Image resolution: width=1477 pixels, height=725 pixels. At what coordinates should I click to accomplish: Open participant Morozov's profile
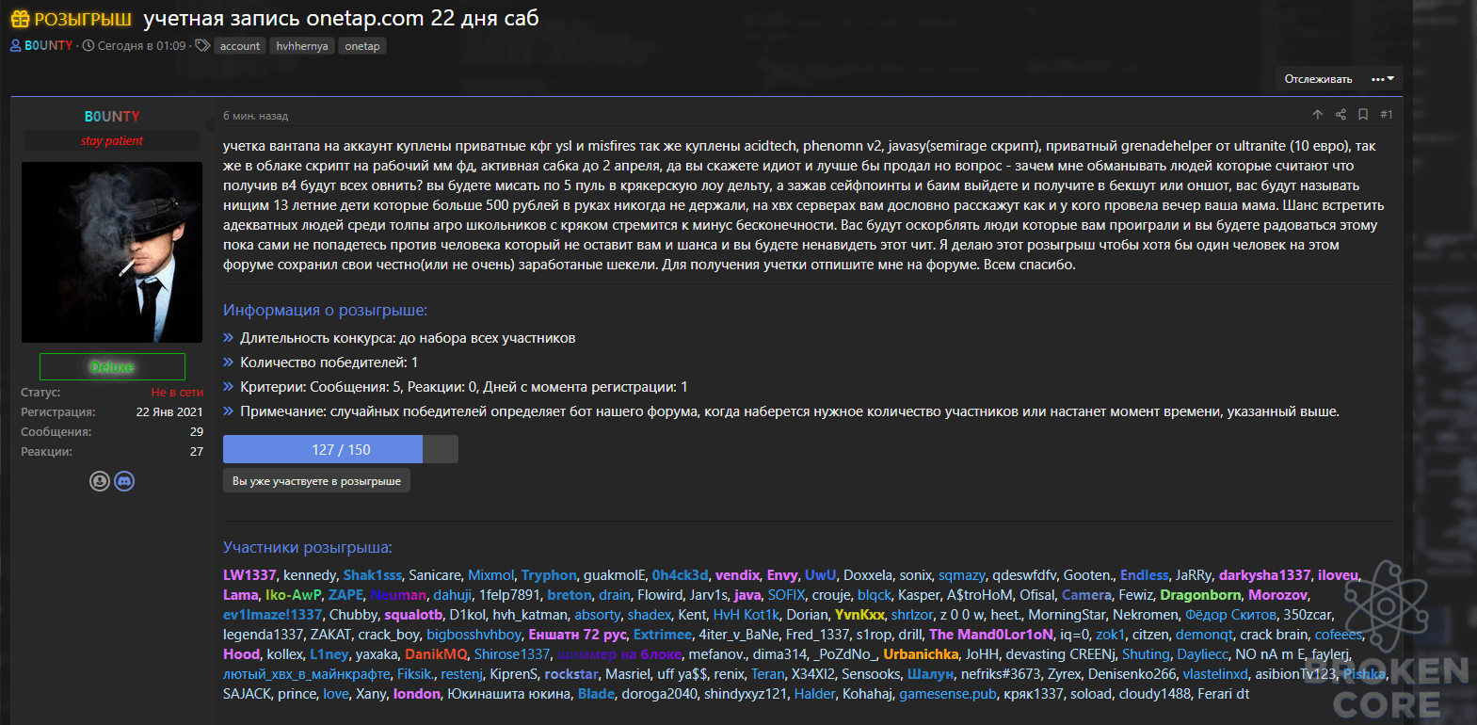click(1277, 595)
